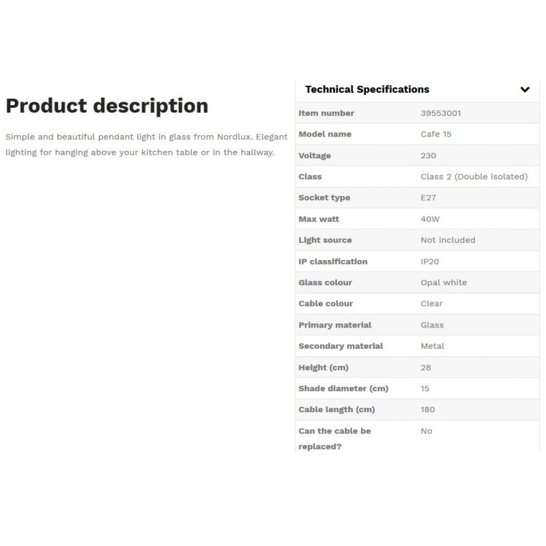Select the Class 2 (Double isolated) value
The width and height of the screenshot is (546, 546).
pos(474,177)
